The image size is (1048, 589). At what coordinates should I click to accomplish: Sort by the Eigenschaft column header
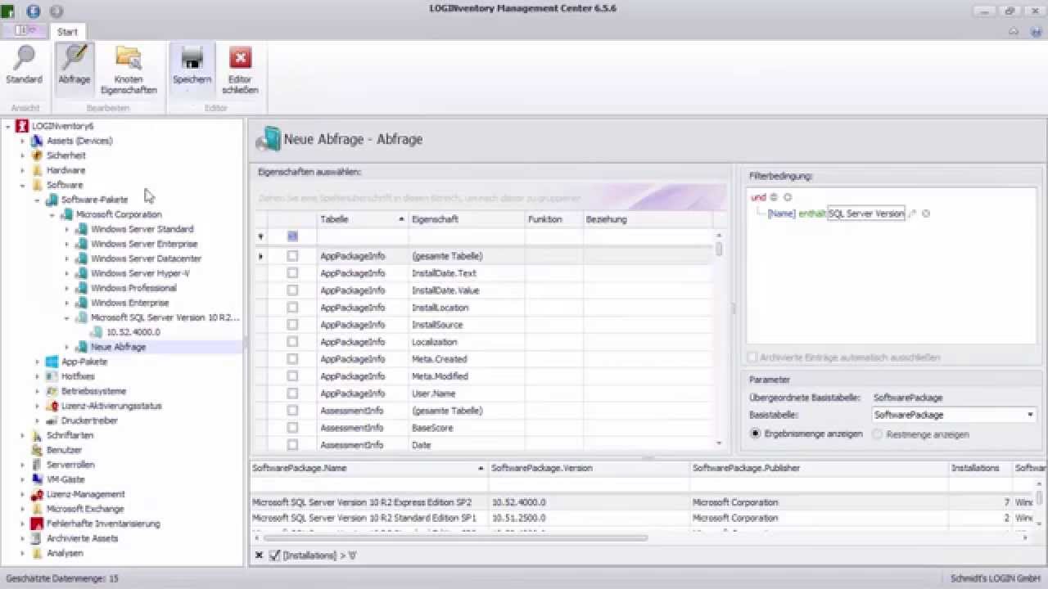pos(467,219)
